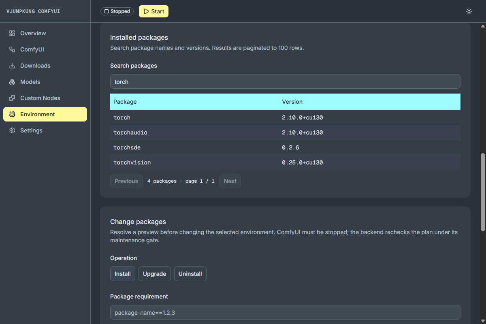Click the Stopped status badge
This screenshot has width=486, height=324.
coord(117,11)
